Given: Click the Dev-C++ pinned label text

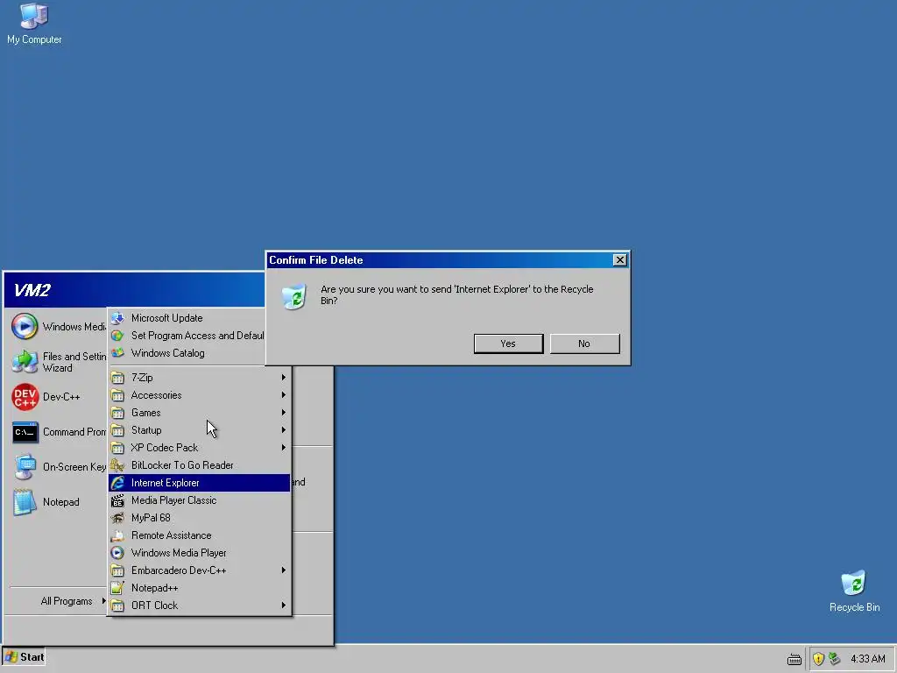Looking at the screenshot, I should [61, 397].
